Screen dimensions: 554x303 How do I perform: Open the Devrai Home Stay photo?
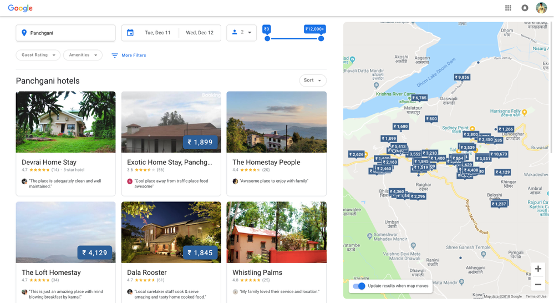click(x=65, y=122)
